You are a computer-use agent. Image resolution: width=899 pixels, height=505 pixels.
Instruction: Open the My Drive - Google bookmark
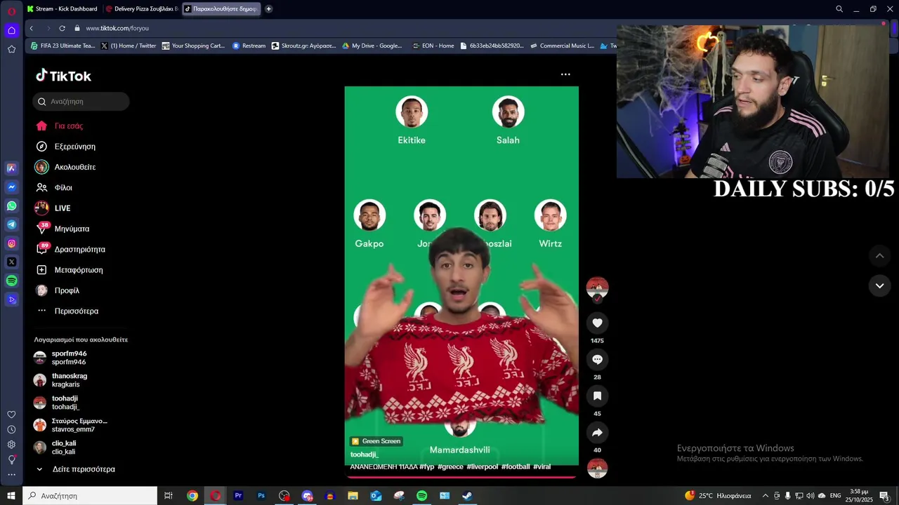pos(372,46)
